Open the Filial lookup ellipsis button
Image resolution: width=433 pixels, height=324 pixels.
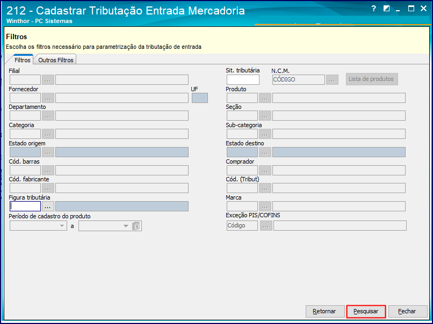[48, 80]
